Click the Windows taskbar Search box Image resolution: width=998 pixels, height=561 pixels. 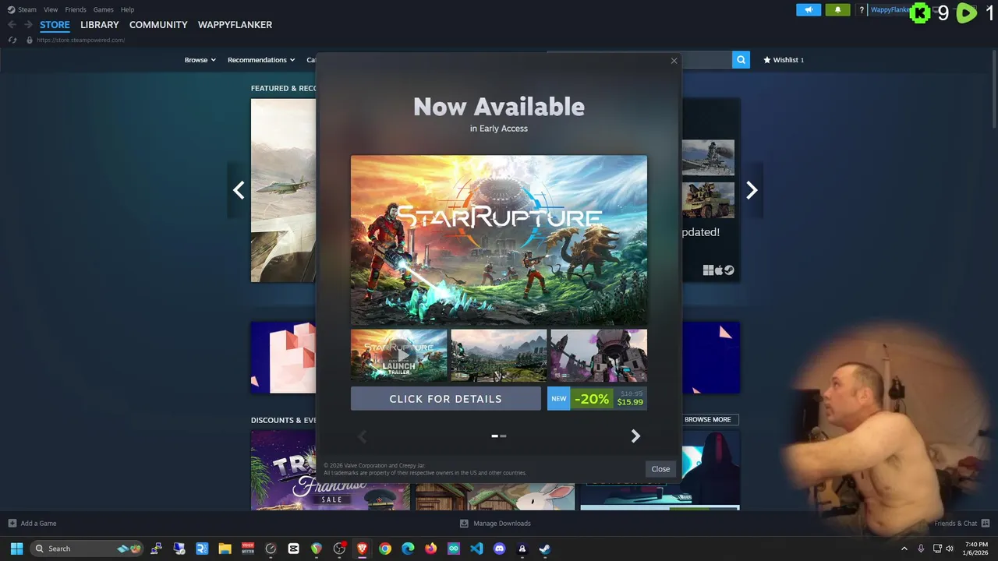(x=87, y=549)
